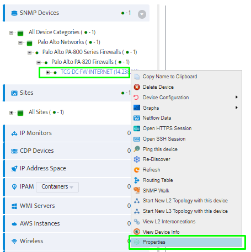Screen dimensions: 251x252
Task: Choose Copy Name to Clipboard
Action: click(186, 77)
